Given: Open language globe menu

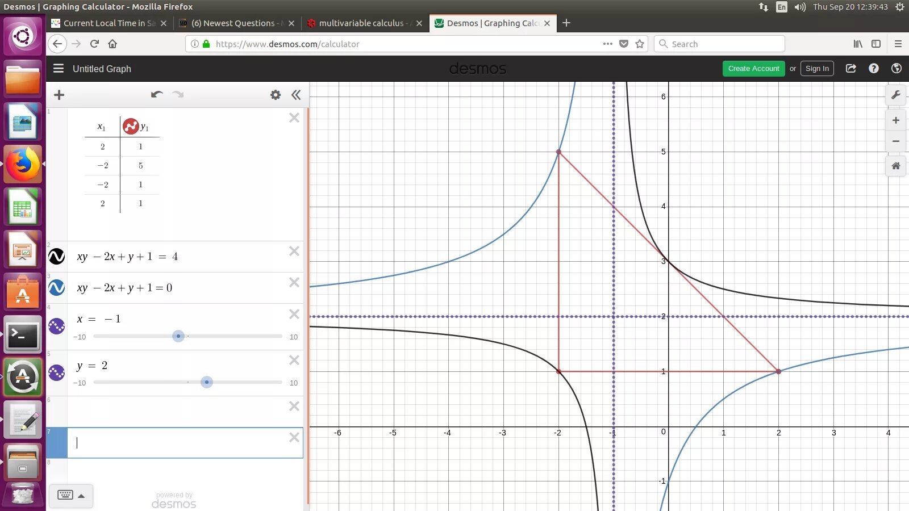Looking at the screenshot, I should tap(897, 69).
